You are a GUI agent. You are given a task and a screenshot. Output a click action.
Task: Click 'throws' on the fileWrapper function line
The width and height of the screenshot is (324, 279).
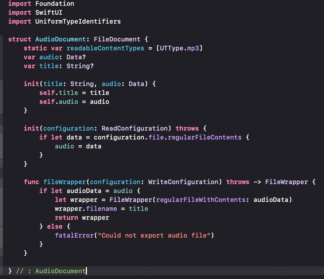[238, 182]
